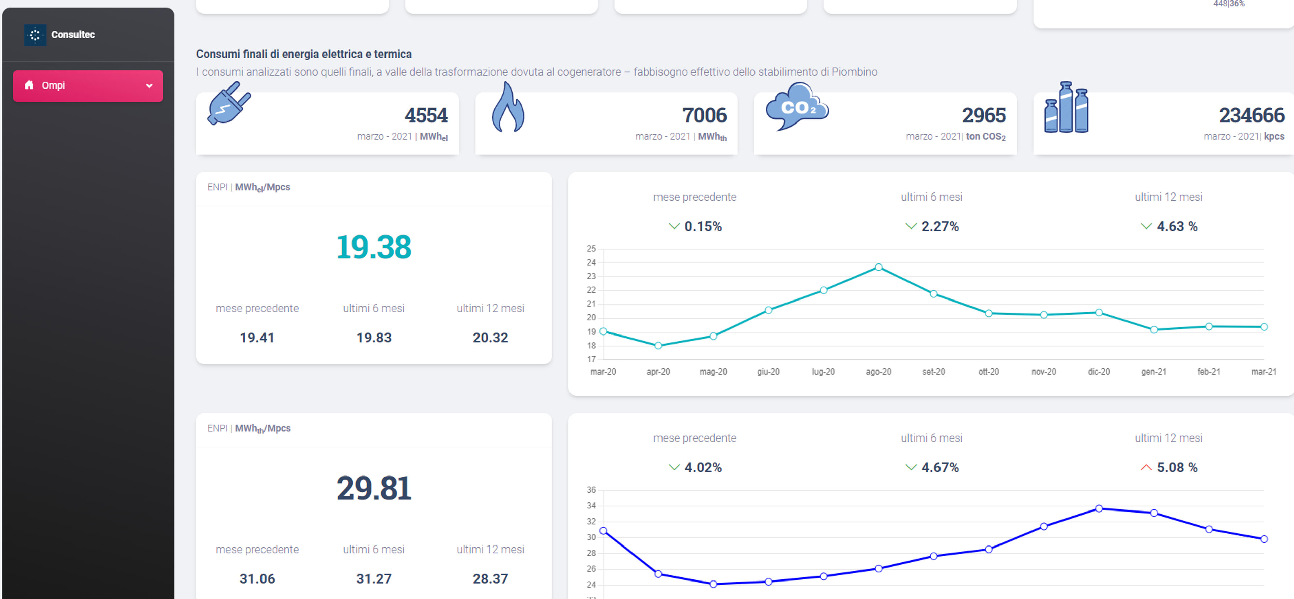Screen dimensions: 1294x599
Task: Open the 4554 MWhel consumption card
Action: pyautogui.click(x=328, y=124)
